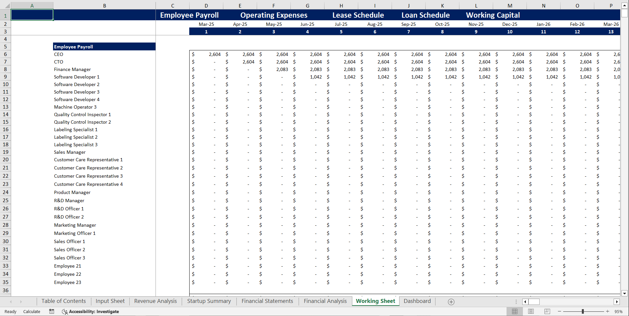Open Page Break Preview view
629x316 pixels.
(547, 311)
